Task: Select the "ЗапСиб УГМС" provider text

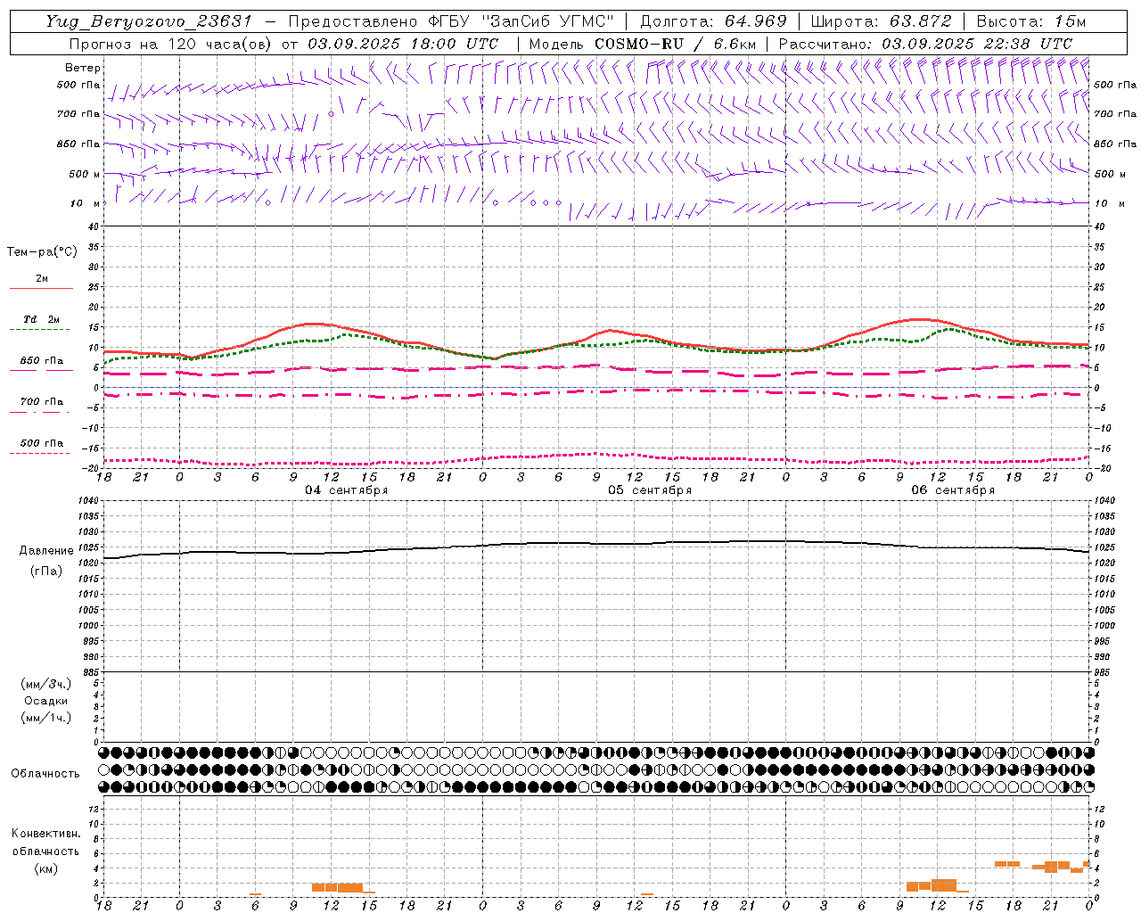Action: click(x=546, y=21)
